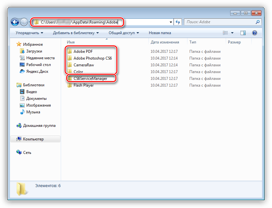272x208 pixels.
Task: Minimize the Explorer window
Action: coord(235,13)
